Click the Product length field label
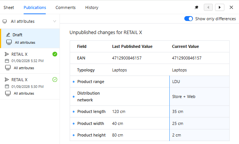Image resolution: width=239 pixels, height=144 pixels. pos(91,111)
